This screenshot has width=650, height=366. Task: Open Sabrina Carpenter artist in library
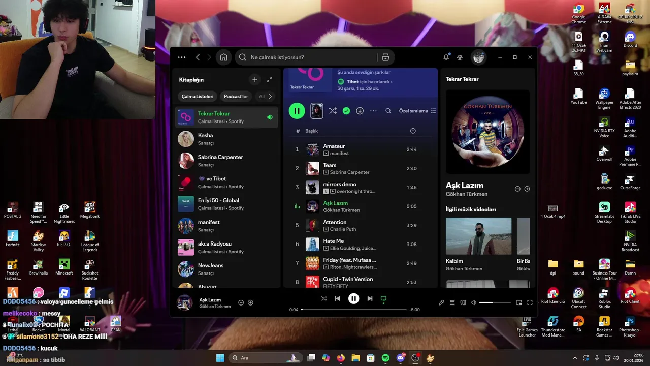pyautogui.click(x=226, y=161)
